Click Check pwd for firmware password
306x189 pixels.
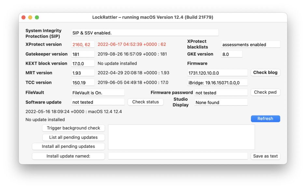click(x=265, y=92)
